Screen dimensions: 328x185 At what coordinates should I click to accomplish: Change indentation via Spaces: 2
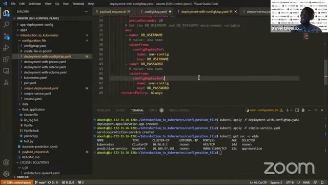coord(276,182)
